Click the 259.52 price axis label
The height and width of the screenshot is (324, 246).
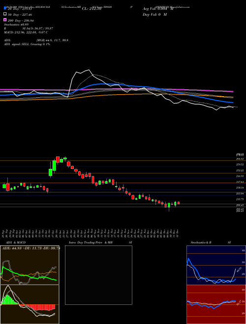click(x=240, y=164)
